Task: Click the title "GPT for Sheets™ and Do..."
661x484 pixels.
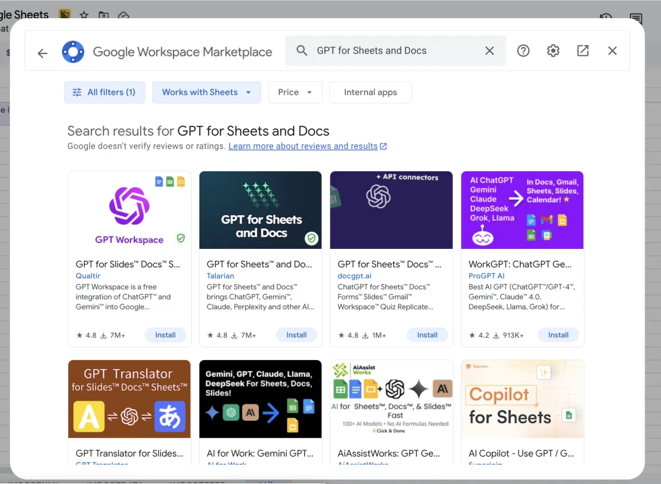Action: (x=260, y=264)
